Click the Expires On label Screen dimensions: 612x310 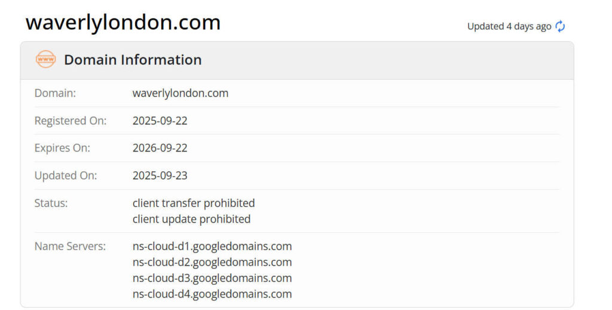point(62,148)
